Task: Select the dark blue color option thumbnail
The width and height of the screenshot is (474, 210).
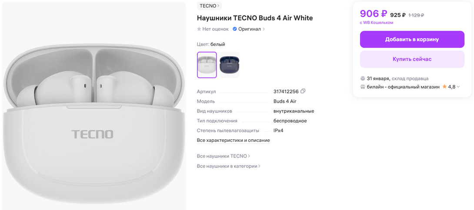Action: (x=229, y=65)
